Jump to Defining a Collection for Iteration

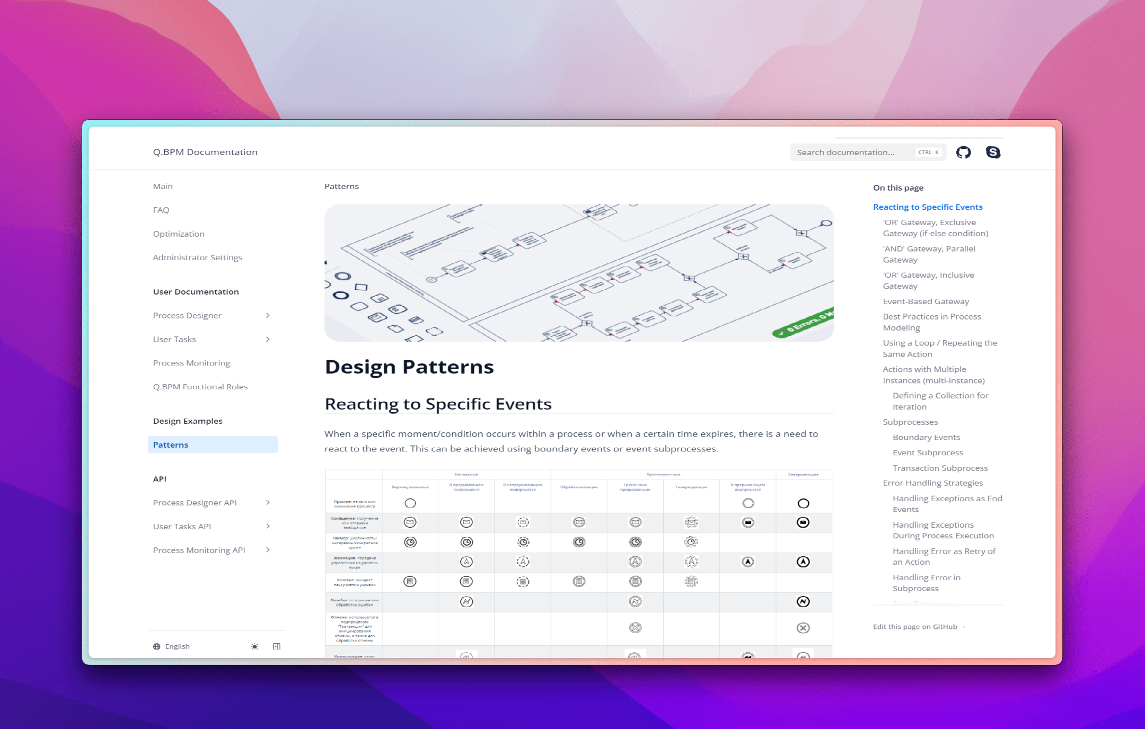pos(940,401)
